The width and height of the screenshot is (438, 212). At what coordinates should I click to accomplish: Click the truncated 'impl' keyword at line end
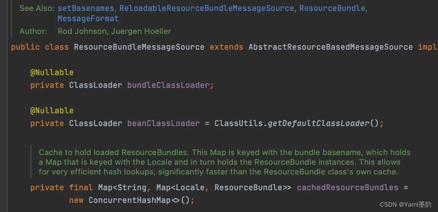(x=428, y=47)
